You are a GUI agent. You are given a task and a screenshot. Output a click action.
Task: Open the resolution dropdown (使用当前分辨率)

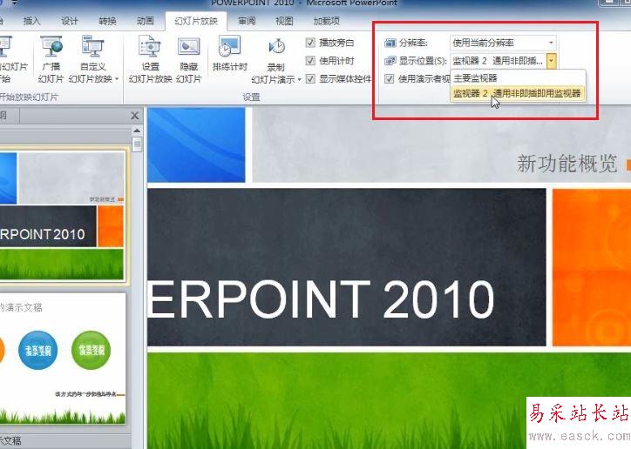[503, 43]
